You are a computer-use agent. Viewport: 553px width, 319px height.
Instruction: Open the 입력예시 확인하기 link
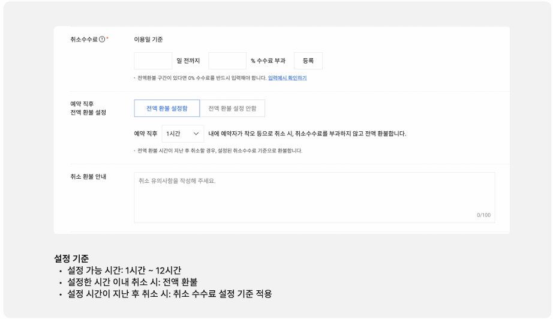tap(287, 78)
